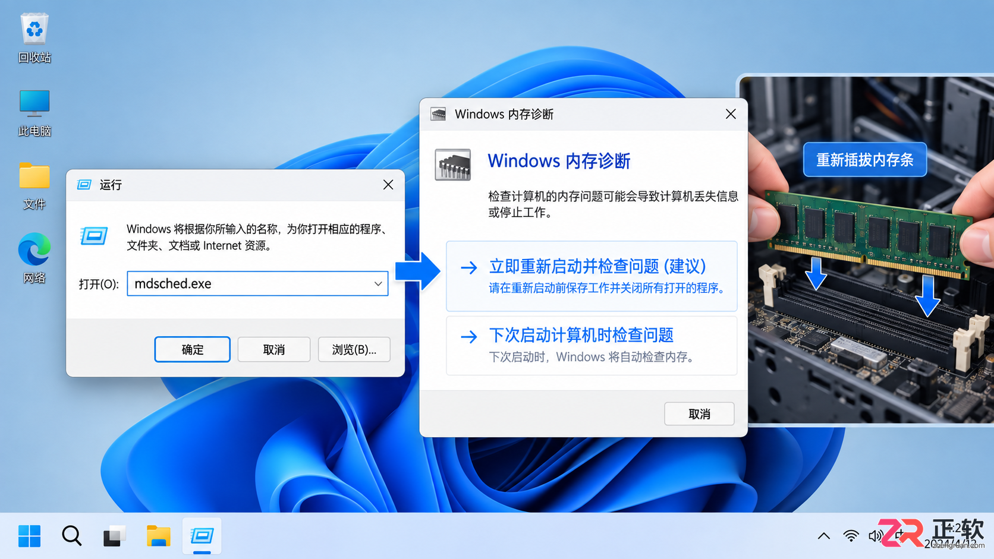Screen dimensions: 994x559
Task: Click the Run dialog's large program icon
Action: click(94, 236)
